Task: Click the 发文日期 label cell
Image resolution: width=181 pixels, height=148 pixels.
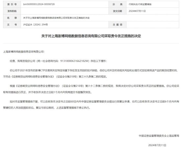Action: coord(117,11)
